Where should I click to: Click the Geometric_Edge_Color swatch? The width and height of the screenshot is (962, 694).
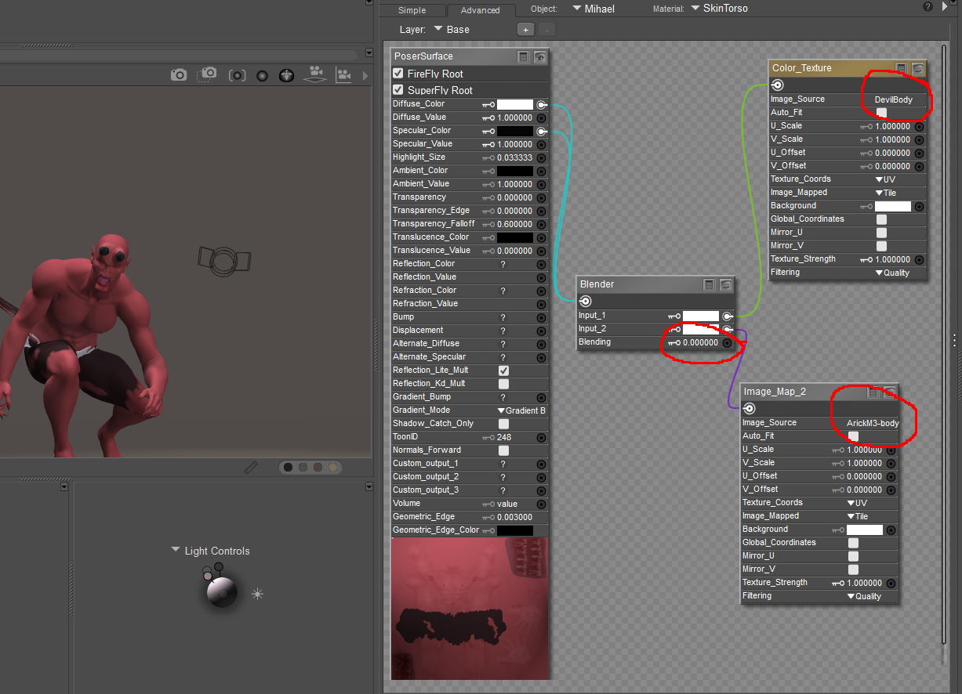click(x=514, y=530)
